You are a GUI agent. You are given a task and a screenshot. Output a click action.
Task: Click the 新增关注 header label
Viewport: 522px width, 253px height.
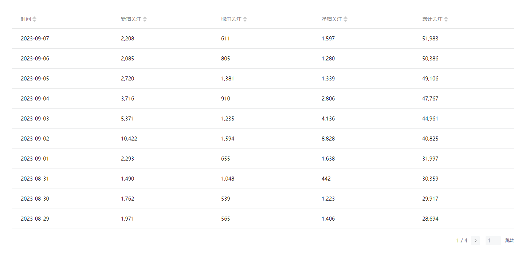click(x=131, y=19)
